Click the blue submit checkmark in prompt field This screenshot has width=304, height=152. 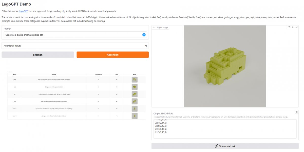pyautogui.click(x=144, y=35)
